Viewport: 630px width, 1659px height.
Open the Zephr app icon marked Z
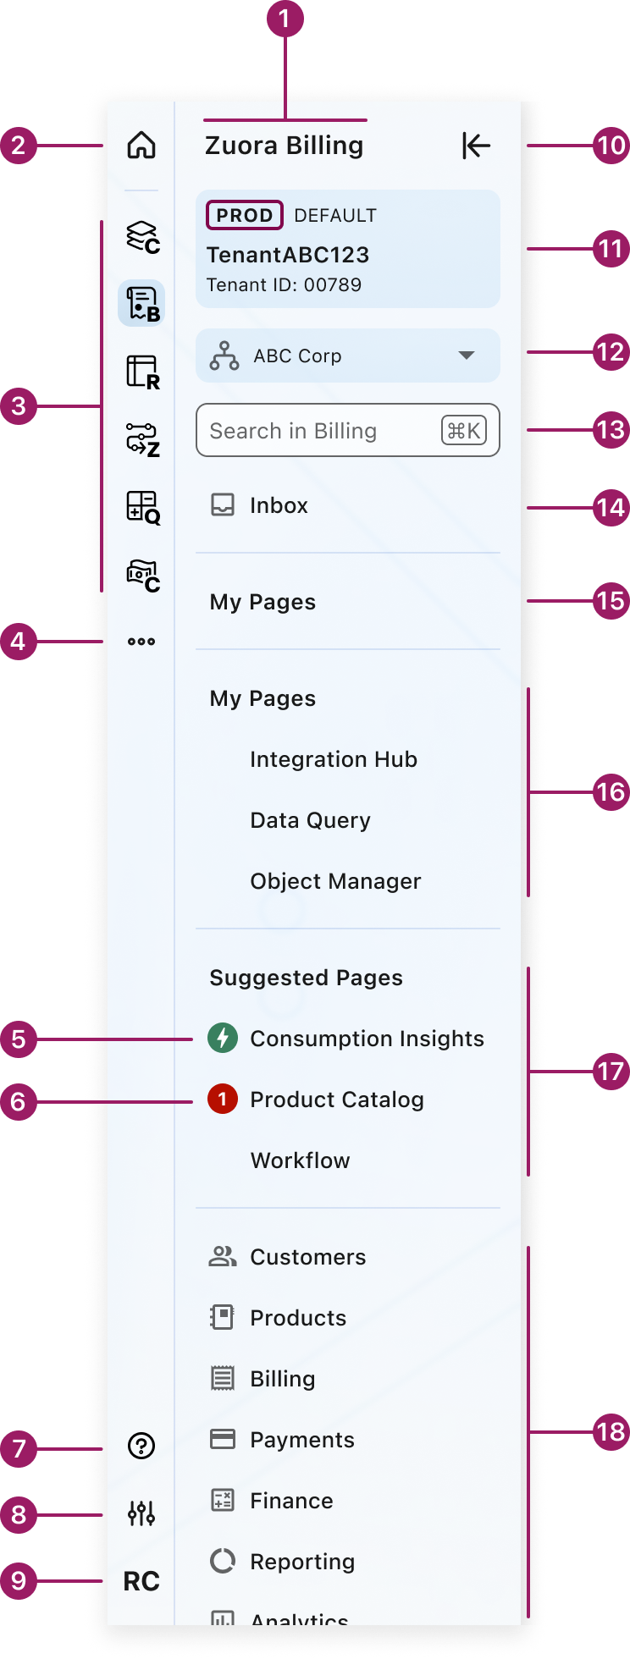click(141, 439)
